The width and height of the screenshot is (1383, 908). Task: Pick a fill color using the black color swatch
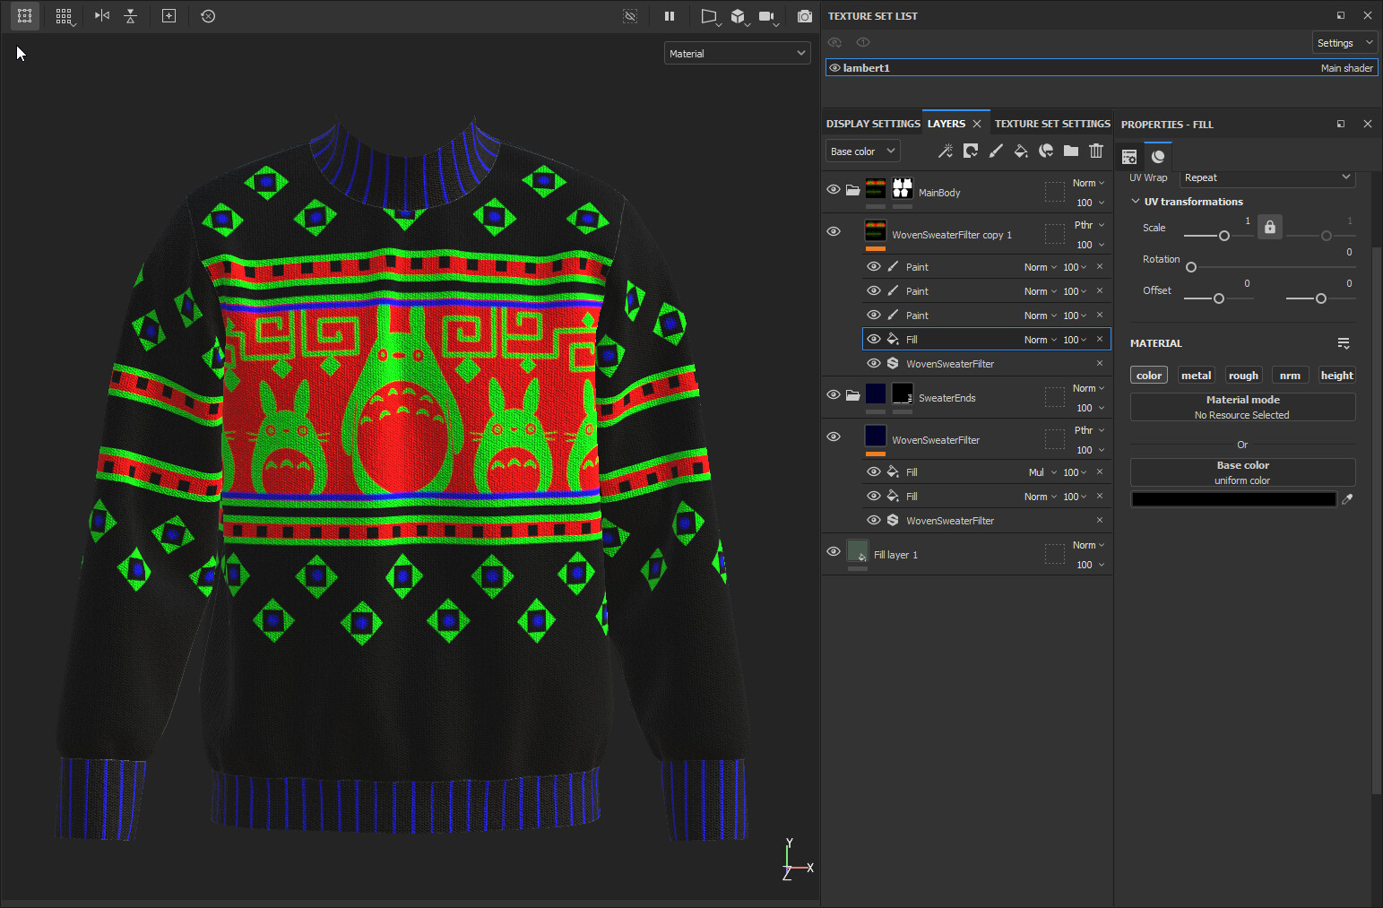(1232, 498)
